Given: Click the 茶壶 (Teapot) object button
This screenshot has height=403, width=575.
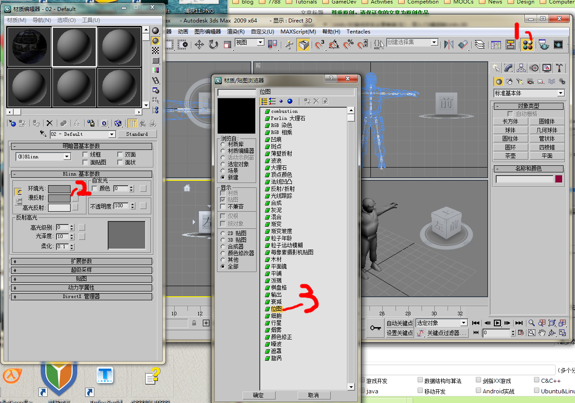Looking at the screenshot, I should (x=510, y=156).
